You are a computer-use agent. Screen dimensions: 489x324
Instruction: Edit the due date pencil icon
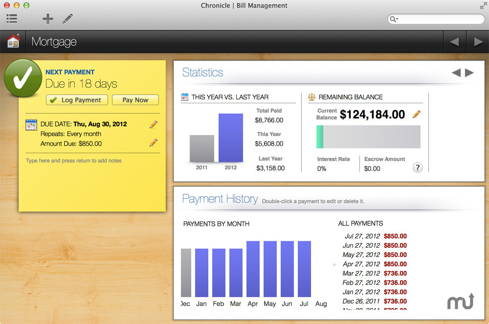154,124
